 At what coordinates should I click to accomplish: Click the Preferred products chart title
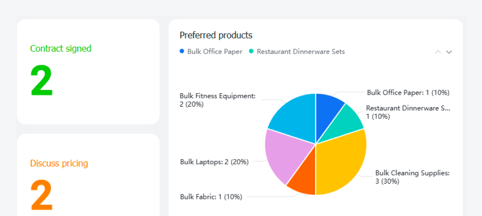(x=216, y=35)
